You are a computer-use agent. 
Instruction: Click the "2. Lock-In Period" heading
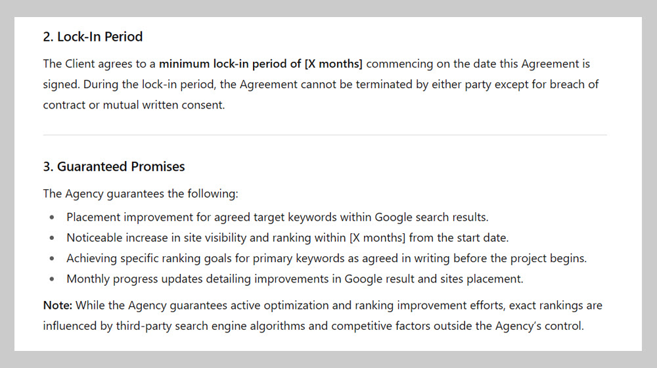93,37
